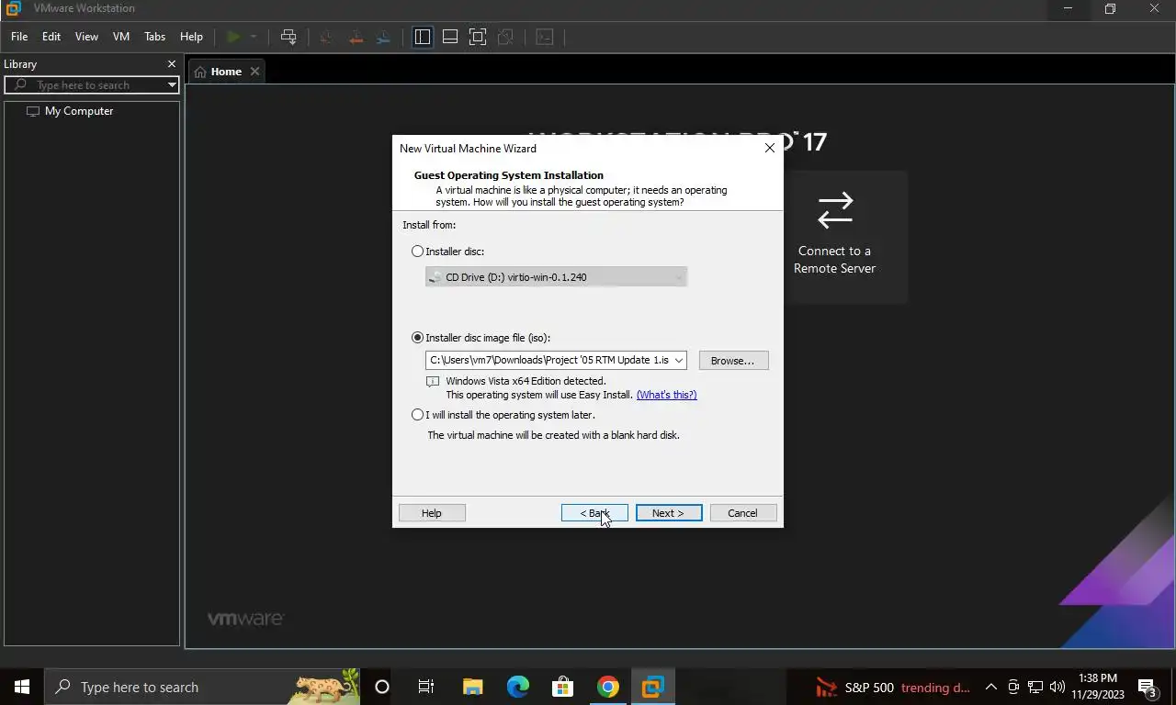Open the power options dropdown arrow
The width and height of the screenshot is (1176, 705).
253,37
